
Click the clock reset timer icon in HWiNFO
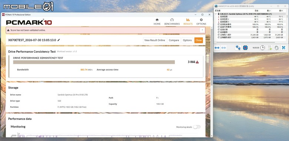(262, 47)
